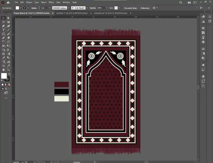The image size is (213, 163).
Task: Expand the Opacity value arrow
Action: click(x=106, y=8)
